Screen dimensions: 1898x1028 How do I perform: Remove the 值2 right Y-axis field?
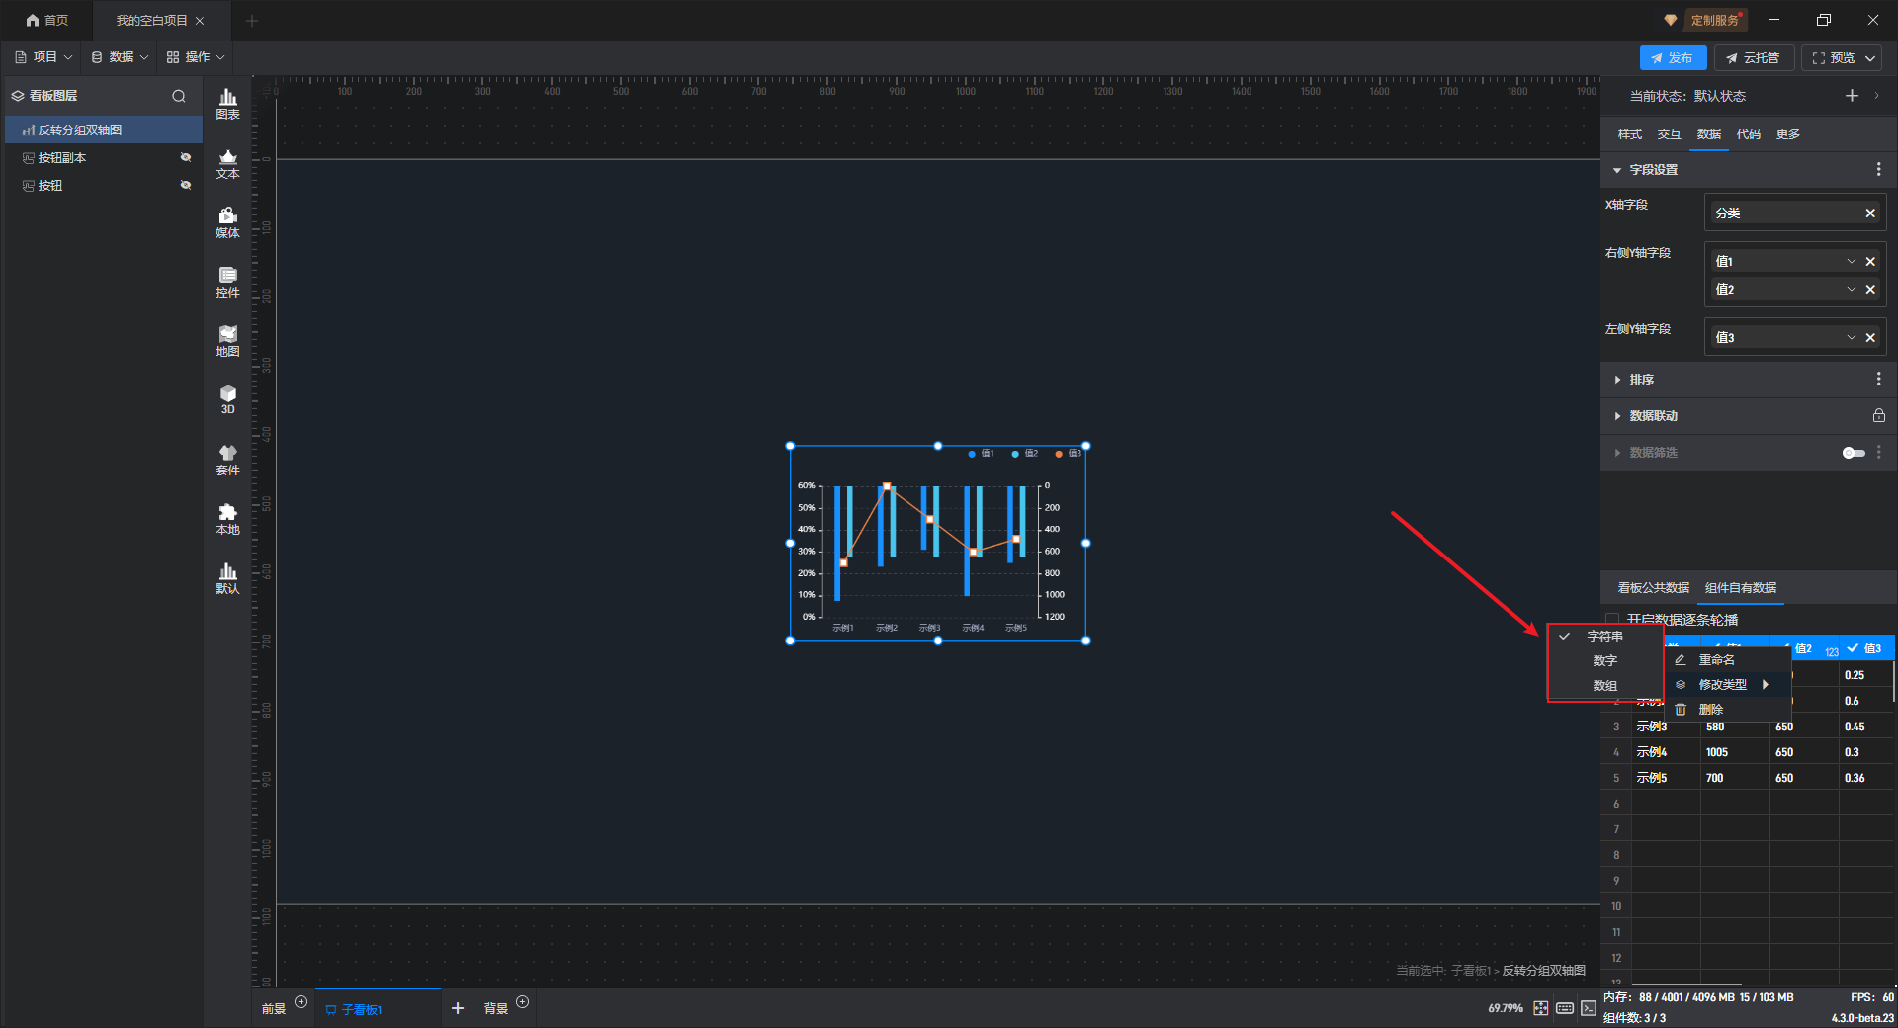click(x=1870, y=290)
